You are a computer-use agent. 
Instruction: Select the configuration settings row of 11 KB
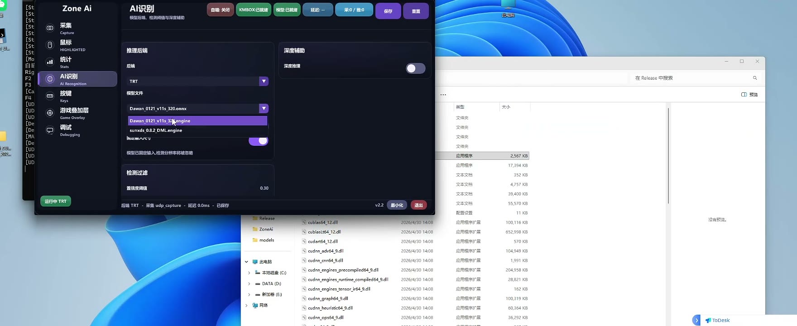tap(482, 213)
